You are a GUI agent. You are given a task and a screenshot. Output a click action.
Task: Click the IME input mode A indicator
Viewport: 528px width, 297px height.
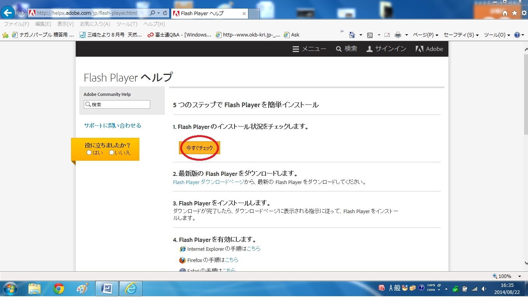click(391, 288)
